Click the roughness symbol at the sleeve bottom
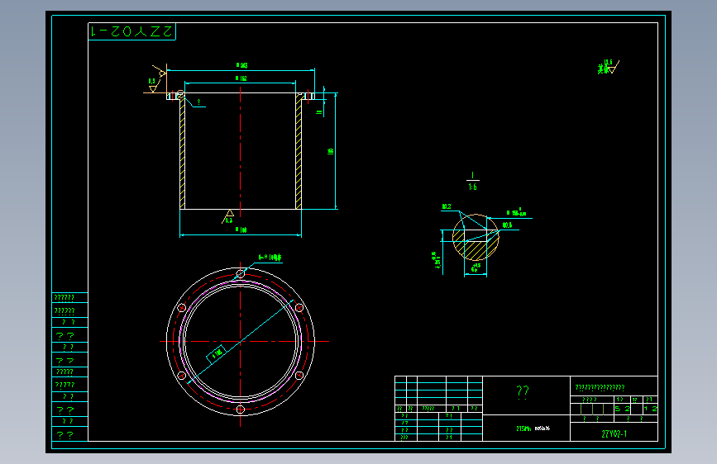 point(228,216)
